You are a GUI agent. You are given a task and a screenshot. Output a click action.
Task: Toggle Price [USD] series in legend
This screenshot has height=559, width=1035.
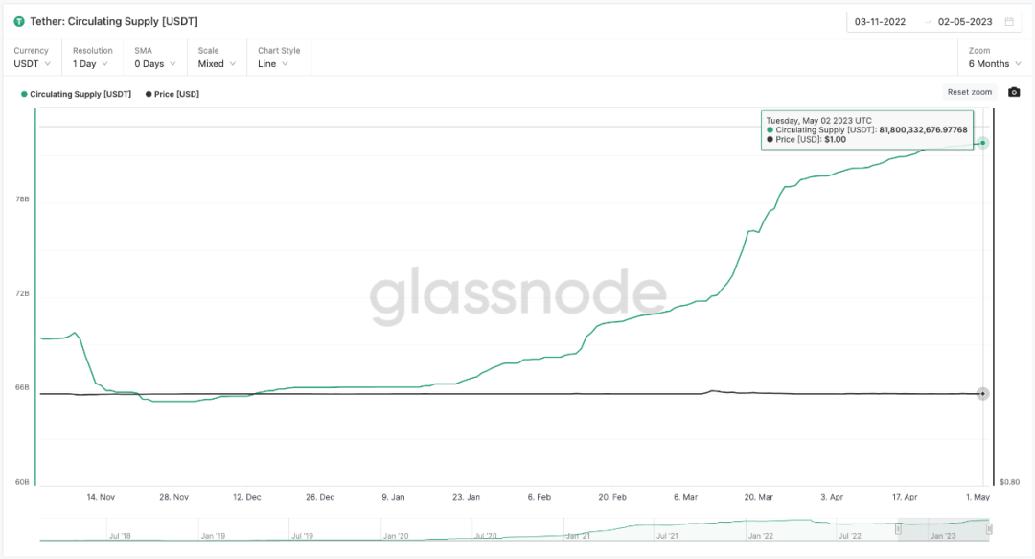click(x=172, y=94)
